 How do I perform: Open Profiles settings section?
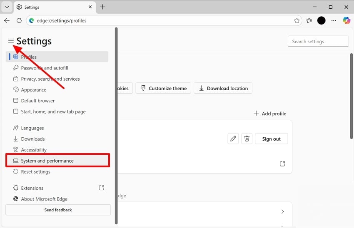click(57, 57)
